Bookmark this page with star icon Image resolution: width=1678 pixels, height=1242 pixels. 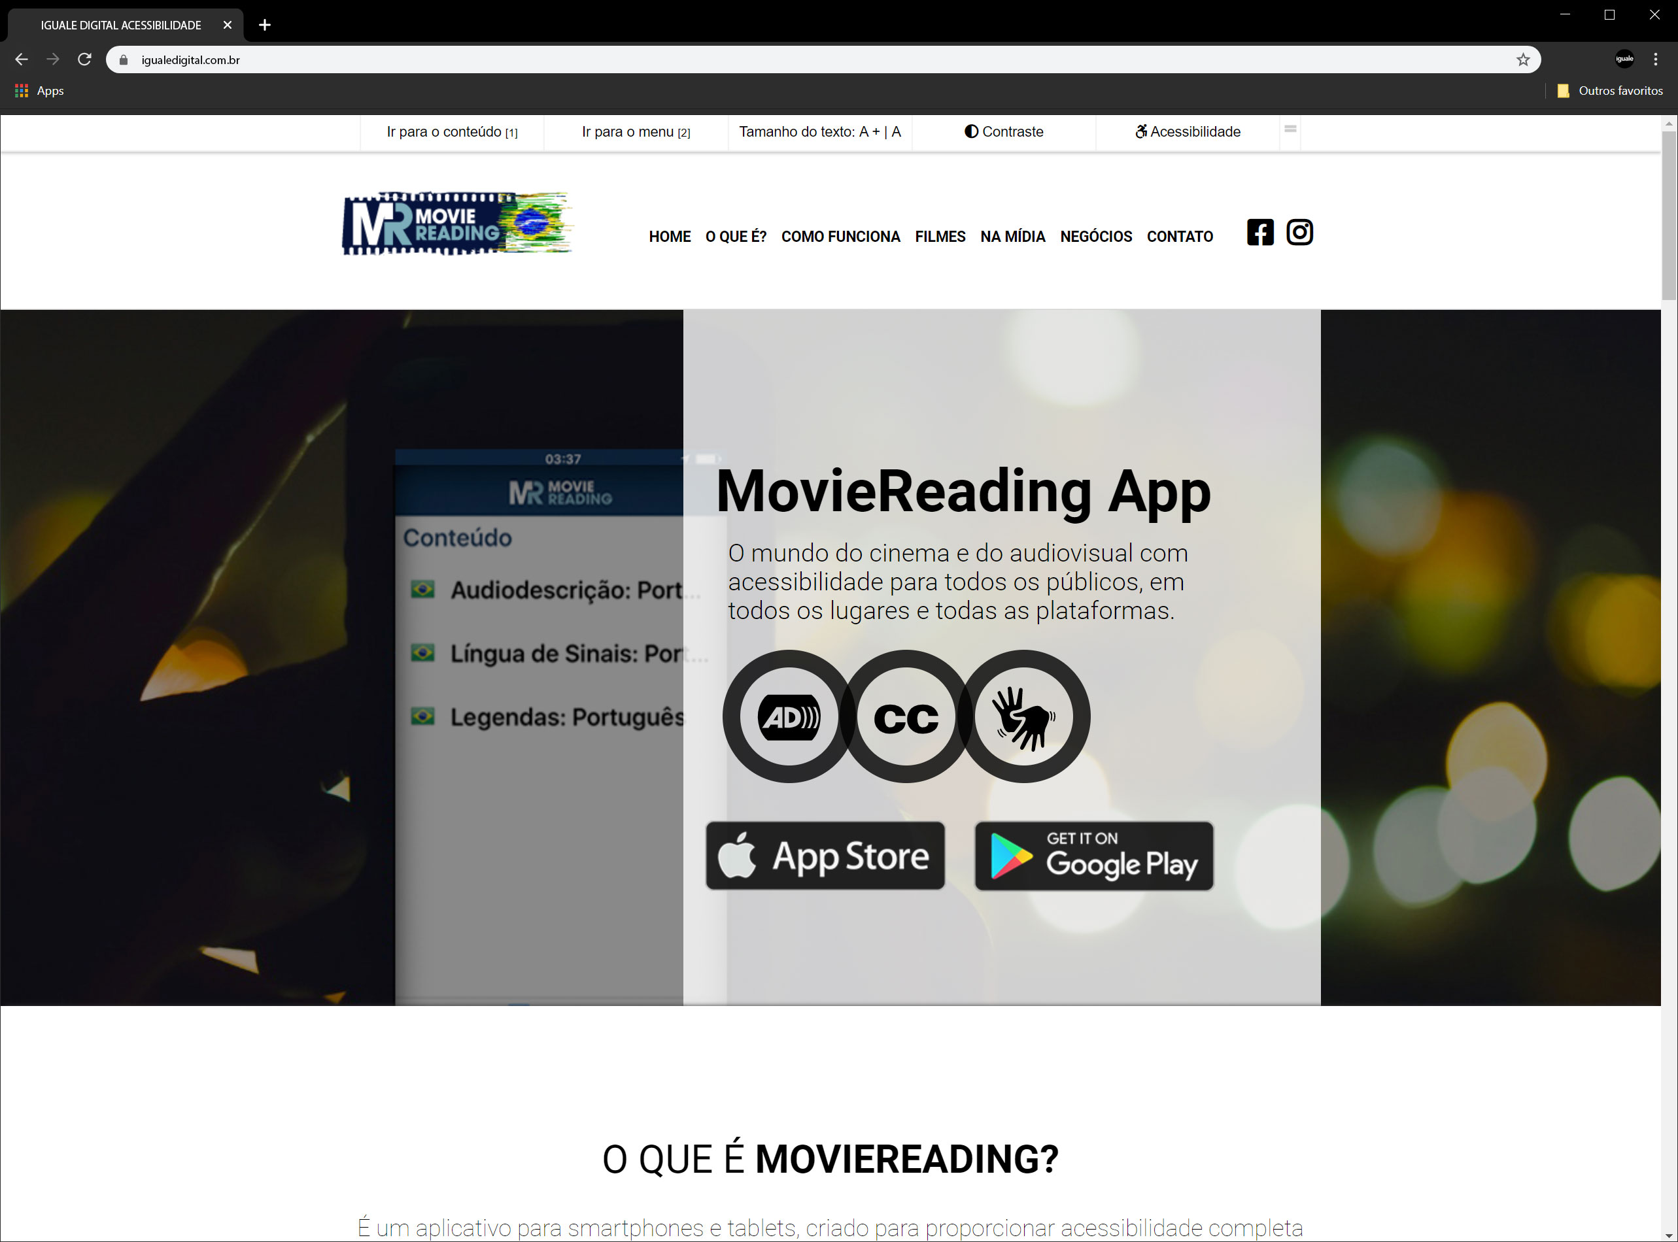tap(1522, 59)
